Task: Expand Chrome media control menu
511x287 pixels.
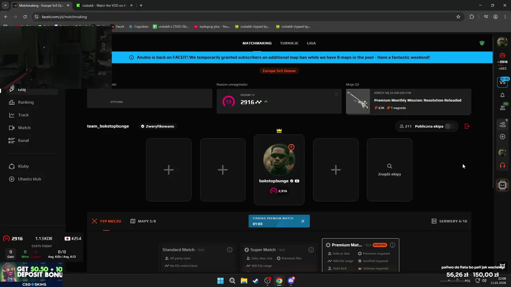Action: (485, 17)
